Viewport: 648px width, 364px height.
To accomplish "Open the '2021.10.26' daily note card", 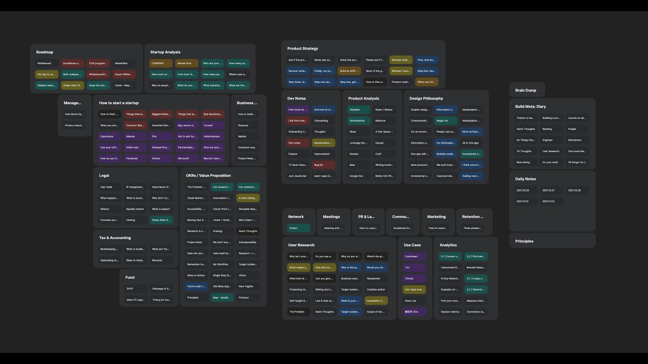I will click(x=526, y=191).
